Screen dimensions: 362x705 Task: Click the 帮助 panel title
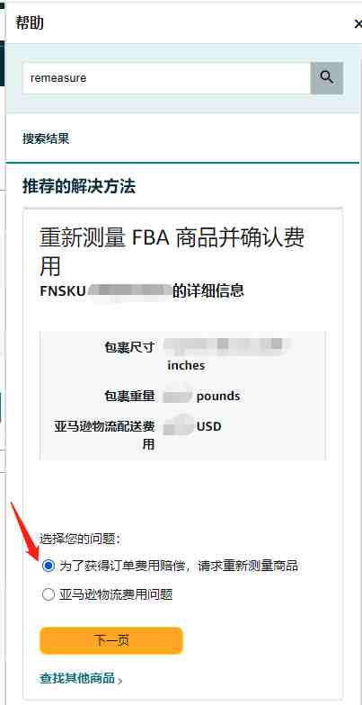30,22
